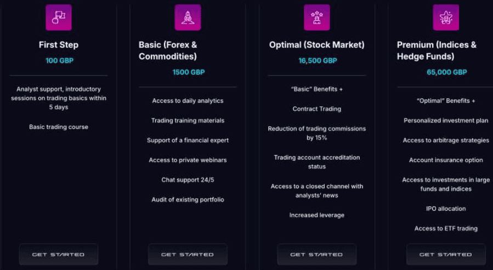Click the First Step plan icon
The width and height of the screenshot is (493, 270).
tap(59, 17)
